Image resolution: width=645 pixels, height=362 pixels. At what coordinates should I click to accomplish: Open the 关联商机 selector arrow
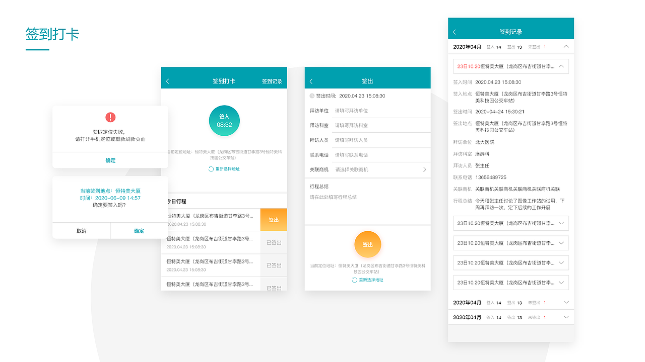pyautogui.click(x=424, y=169)
